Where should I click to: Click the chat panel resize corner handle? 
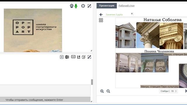coord(91,101)
